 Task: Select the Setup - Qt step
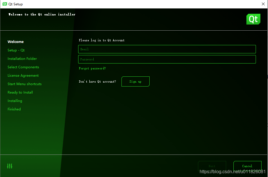[x=16, y=50]
